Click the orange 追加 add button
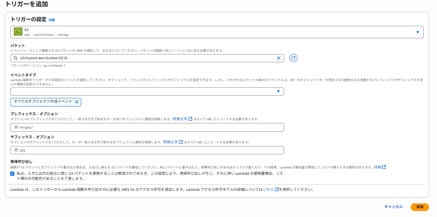The height and width of the screenshot is (217, 437). pos(420,207)
